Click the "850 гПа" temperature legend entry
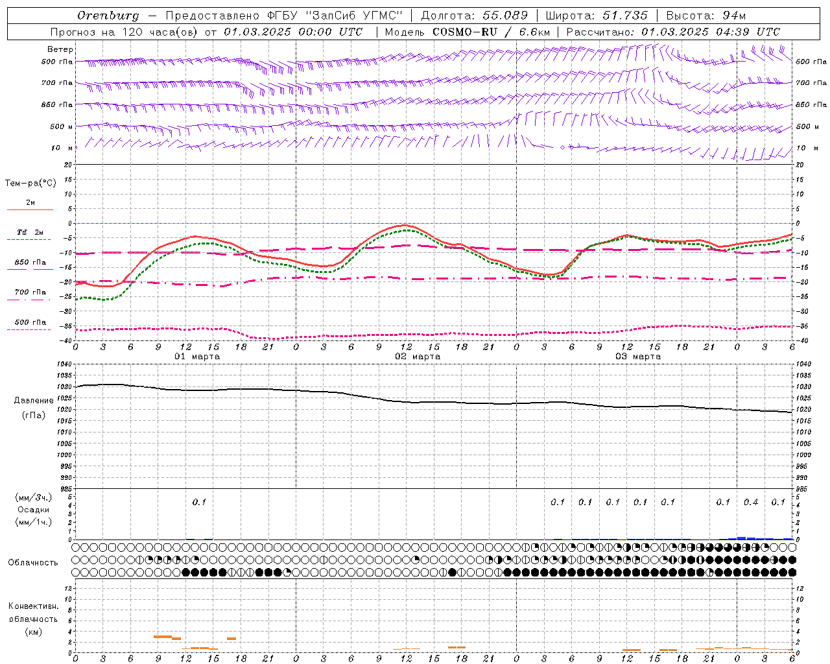830x664 pixels. [30, 263]
